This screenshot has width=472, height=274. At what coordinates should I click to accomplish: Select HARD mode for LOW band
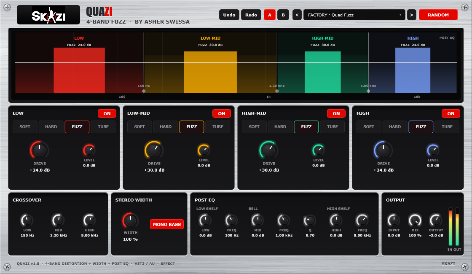(51, 127)
